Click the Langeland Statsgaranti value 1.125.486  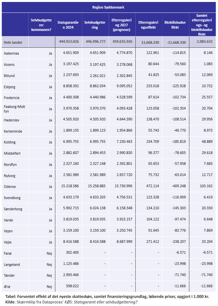pos(71,264)
